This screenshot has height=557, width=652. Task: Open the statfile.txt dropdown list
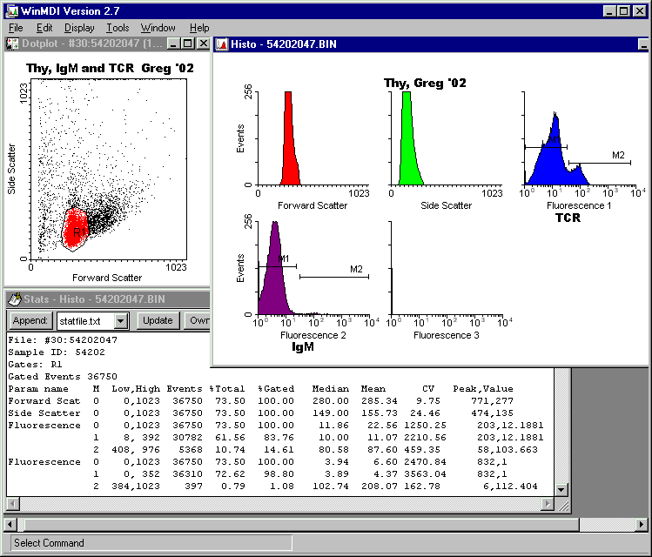click(121, 321)
